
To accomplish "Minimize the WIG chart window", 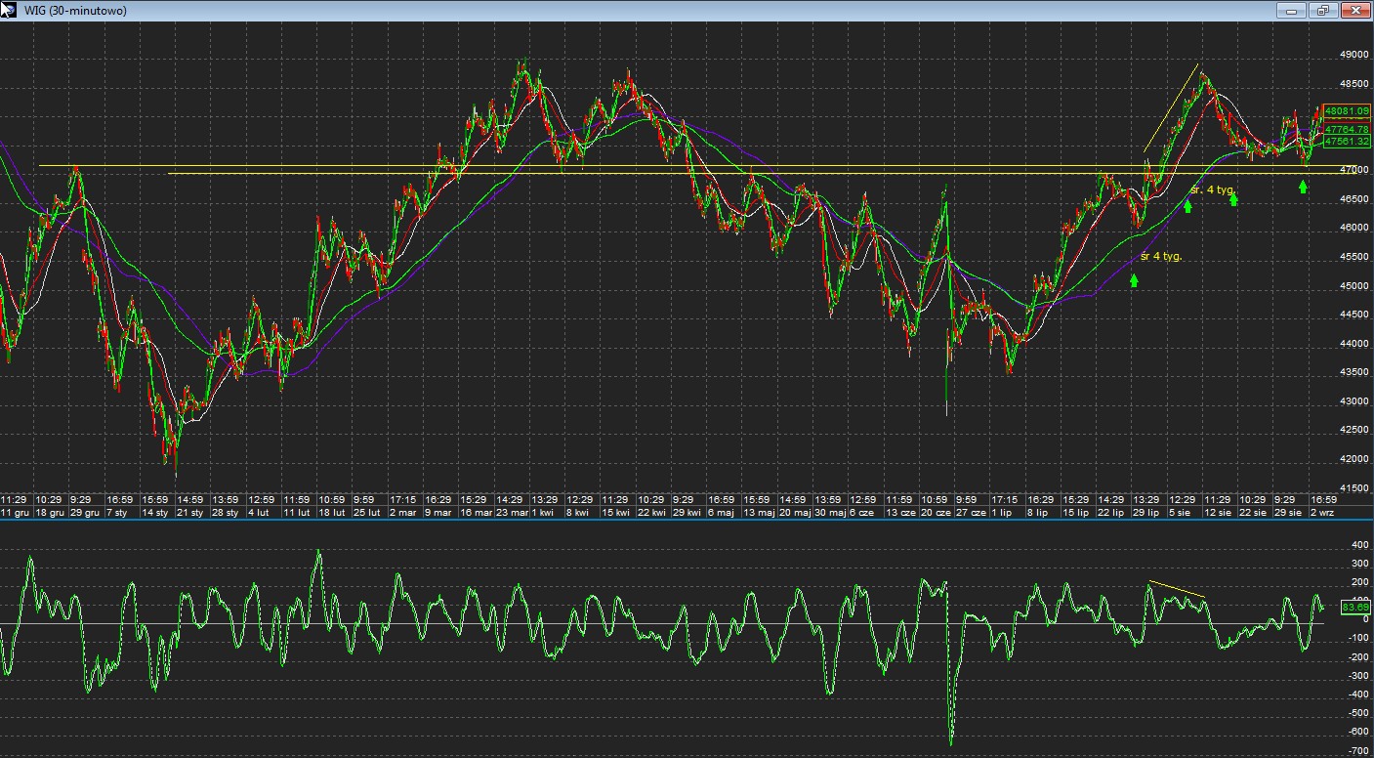I will click(x=1292, y=11).
